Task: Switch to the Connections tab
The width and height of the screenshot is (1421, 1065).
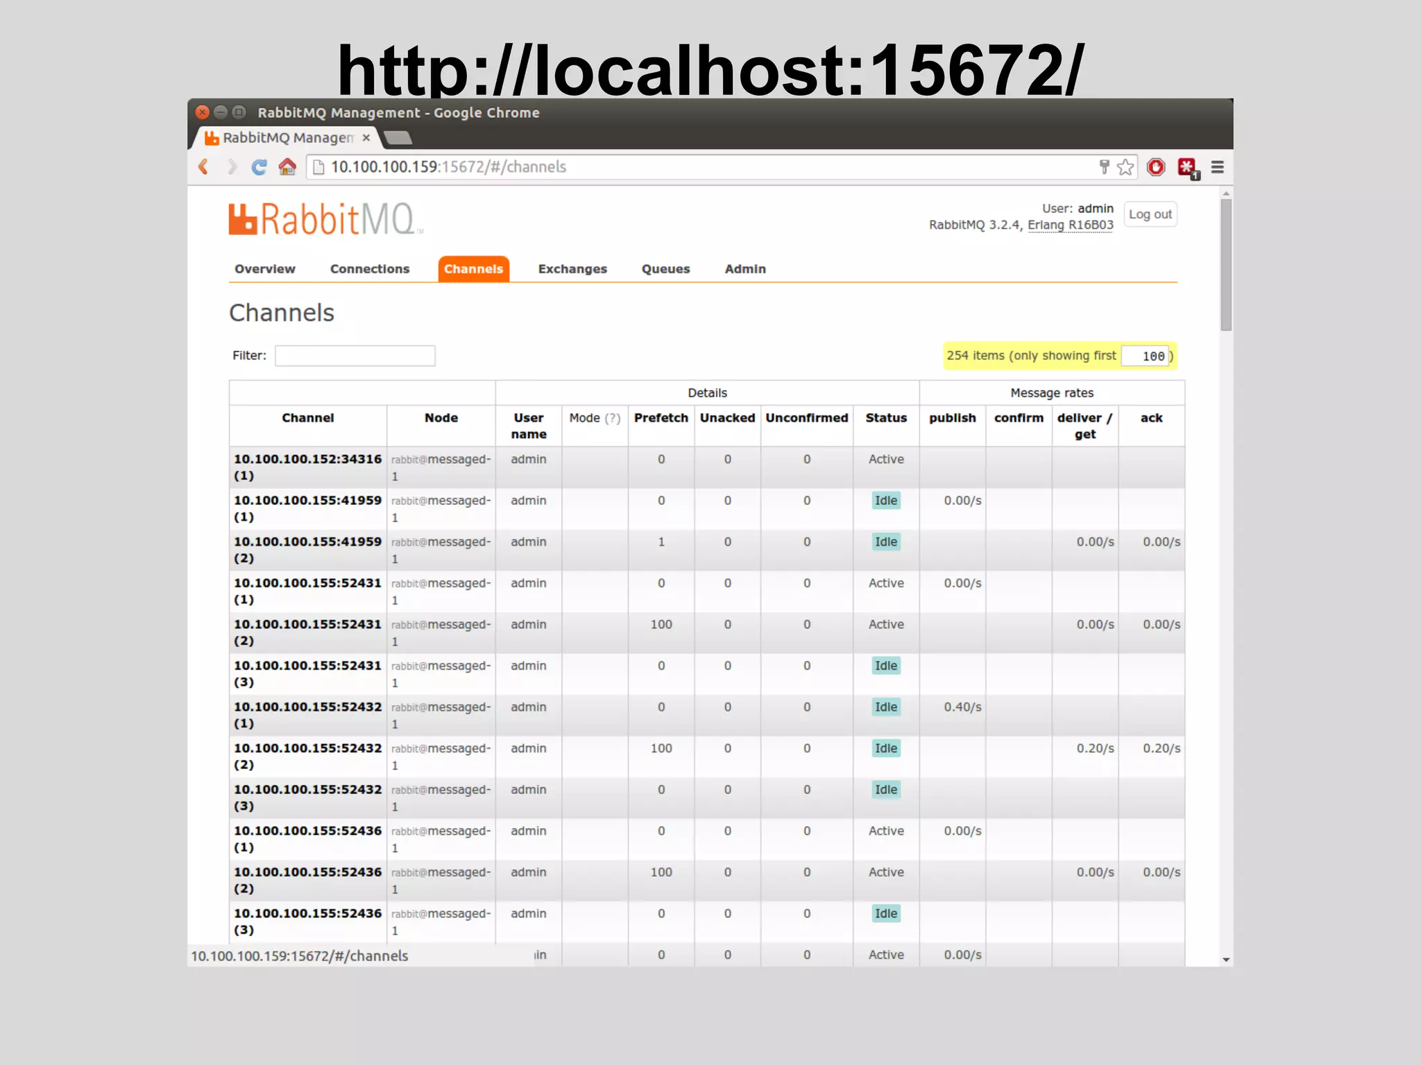Action: point(370,269)
